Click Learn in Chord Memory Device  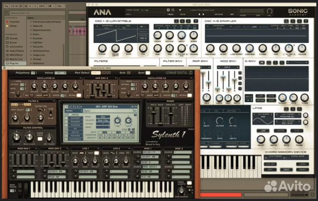(302, 164)
